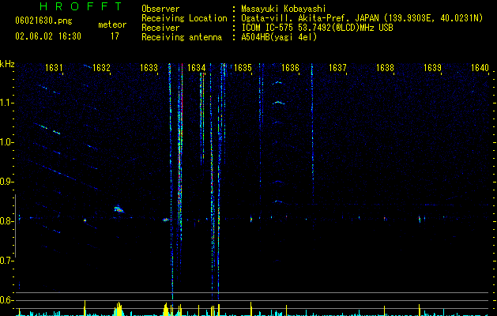Click the Receiving Location label
Screen dimensions: 497x316
(x=184, y=18)
